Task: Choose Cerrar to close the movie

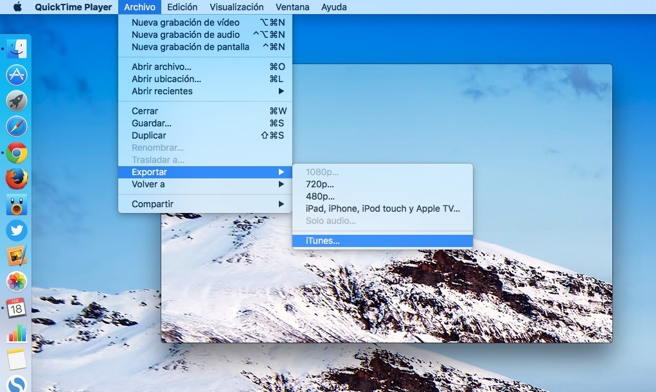Action: coord(205,111)
